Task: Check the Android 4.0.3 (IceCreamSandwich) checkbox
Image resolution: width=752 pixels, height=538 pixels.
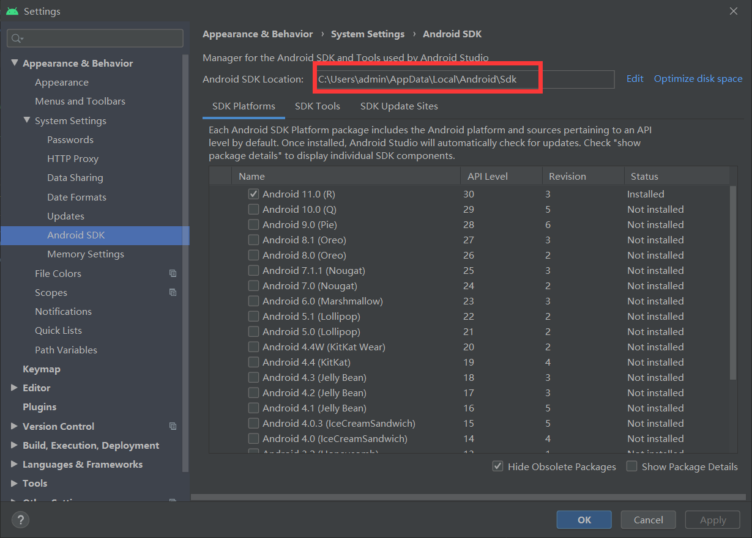Action: tap(253, 423)
